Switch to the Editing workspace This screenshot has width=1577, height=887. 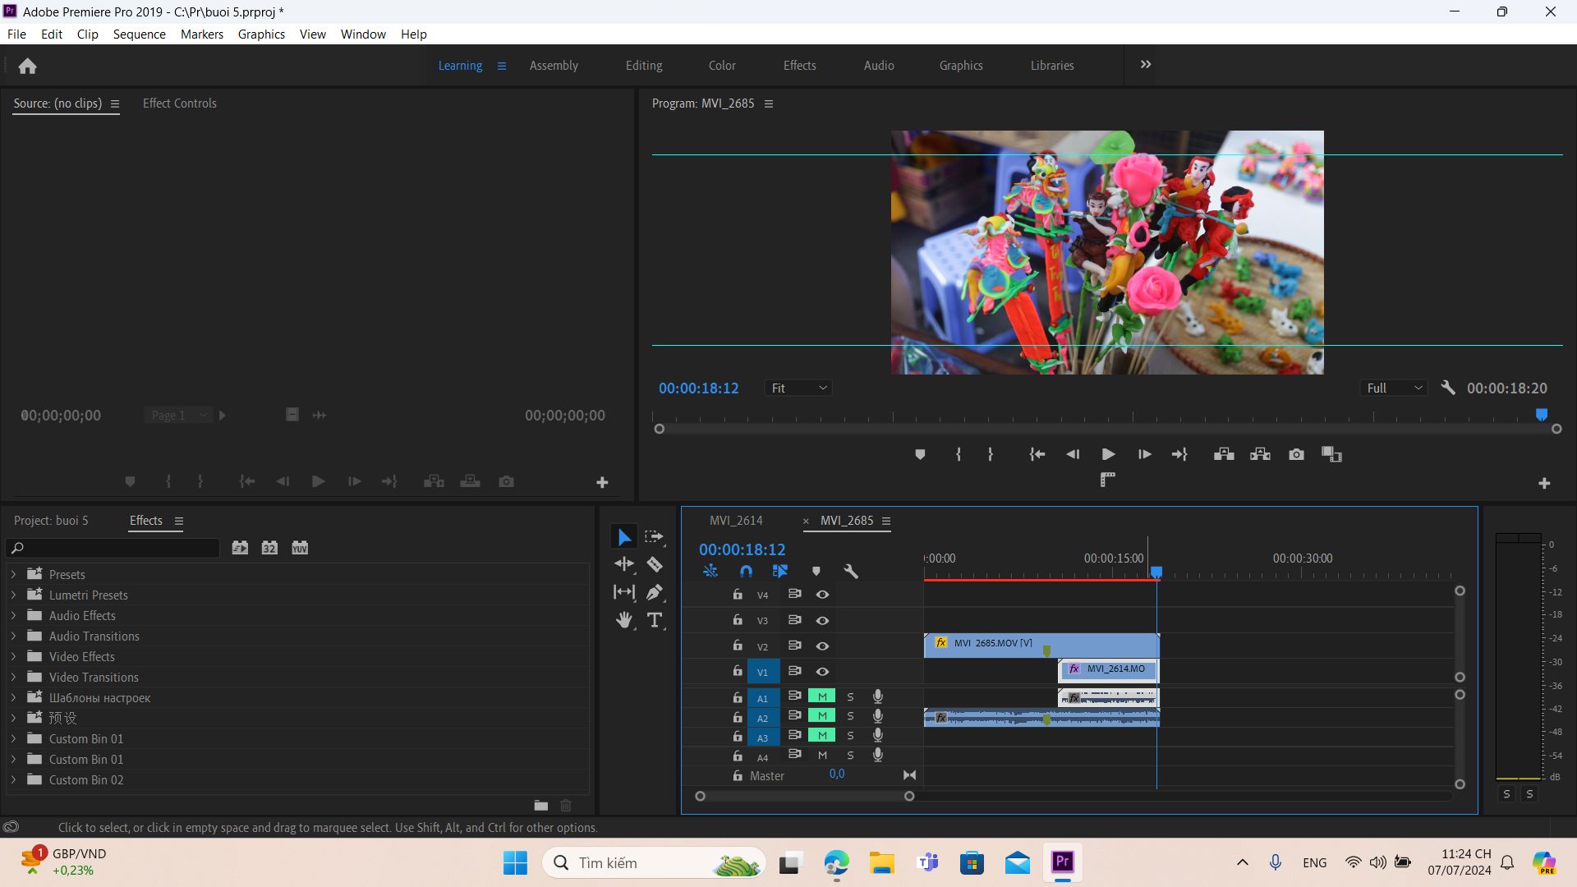point(644,66)
